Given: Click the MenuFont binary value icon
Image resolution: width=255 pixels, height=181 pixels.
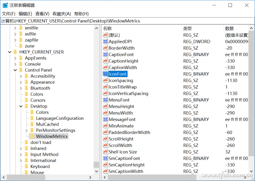Looking at the screenshot, I should 105,100.
